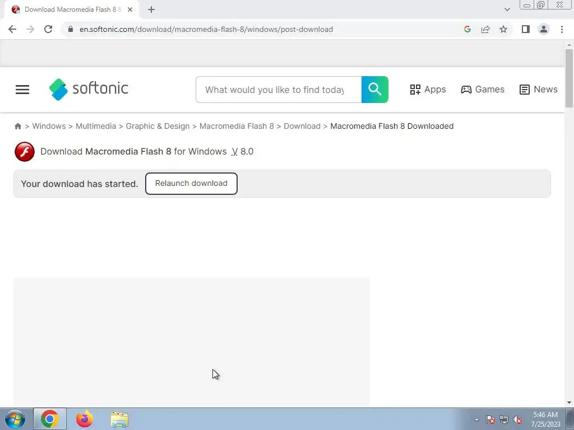The height and width of the screenshot is (430, 574).
Task: Click the padlock site info icon
Action: point(71,29)
